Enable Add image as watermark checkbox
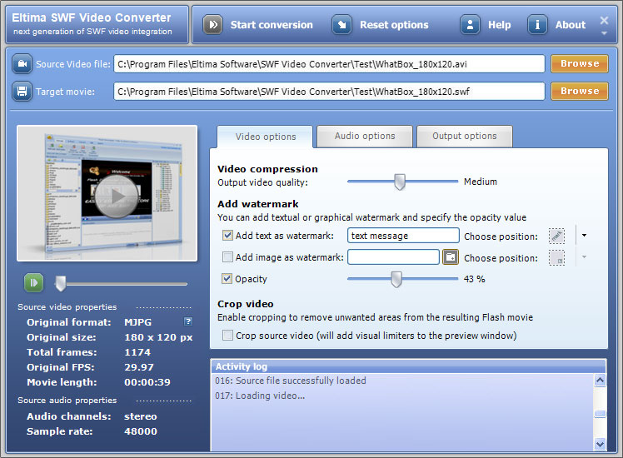Screen dimensions: 623x458 (228, 257)
